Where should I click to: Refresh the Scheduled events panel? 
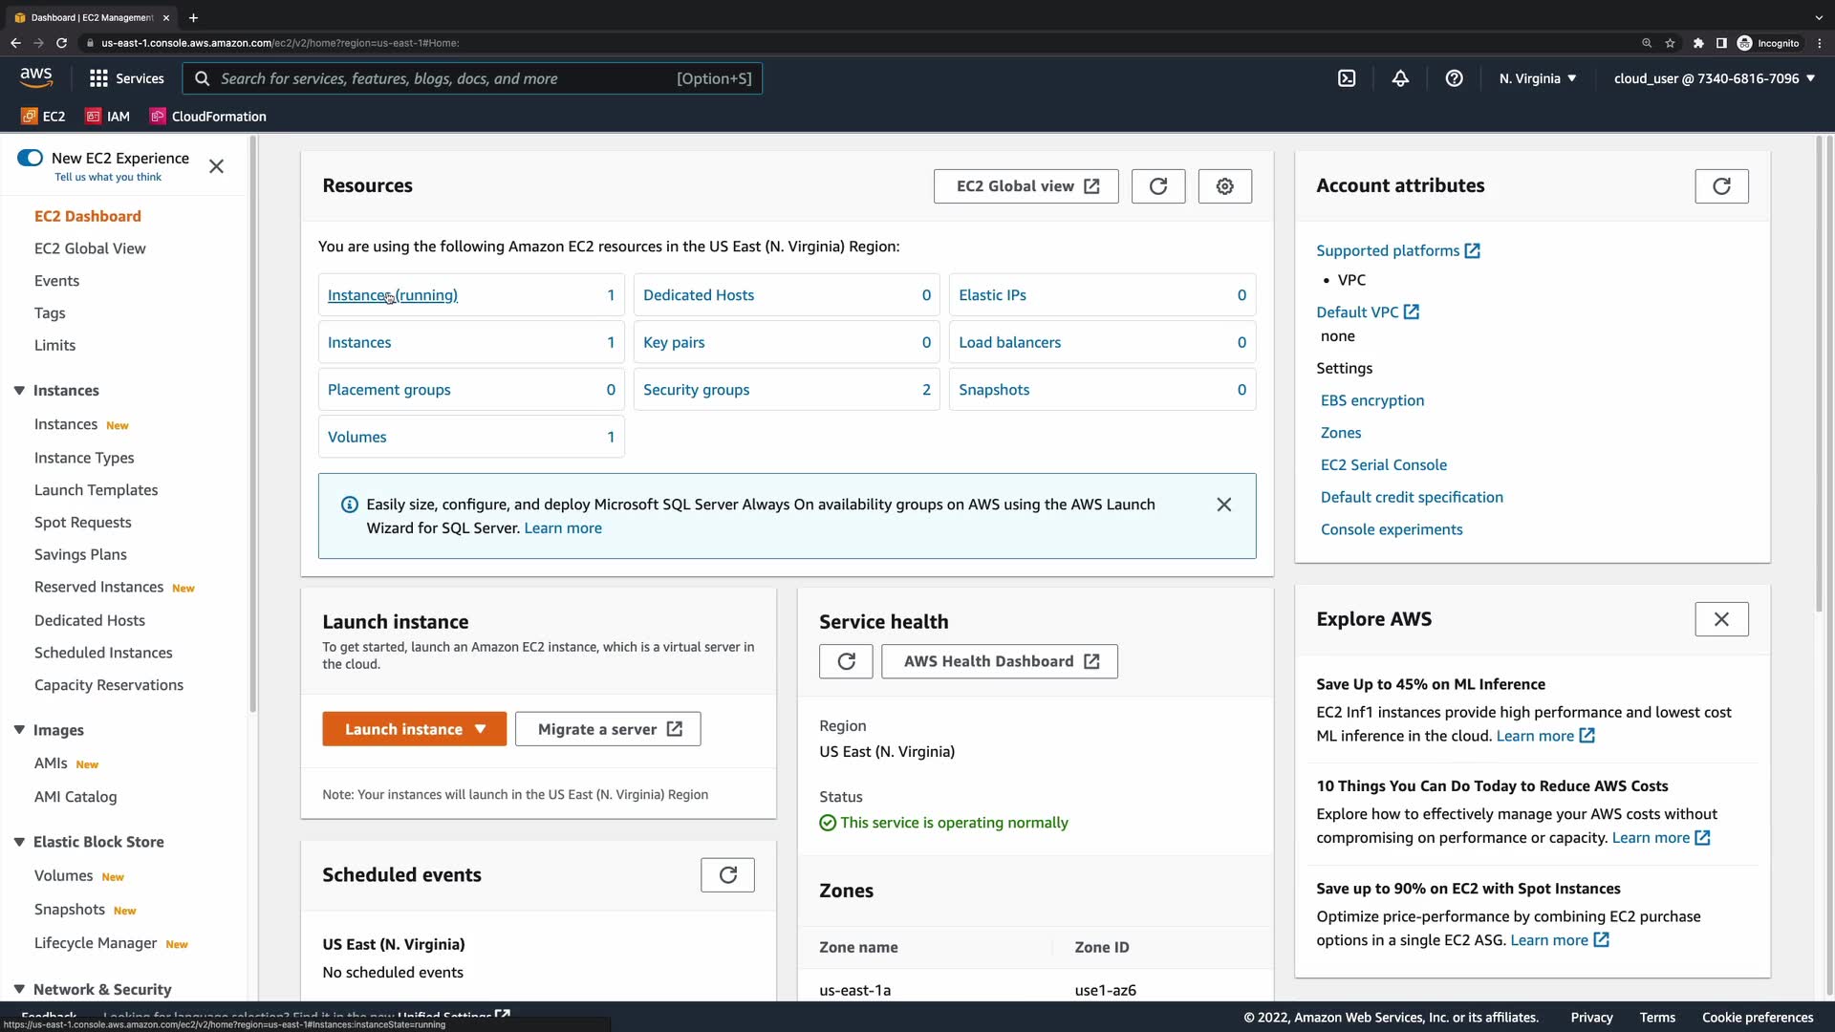[x=727, y=875]
